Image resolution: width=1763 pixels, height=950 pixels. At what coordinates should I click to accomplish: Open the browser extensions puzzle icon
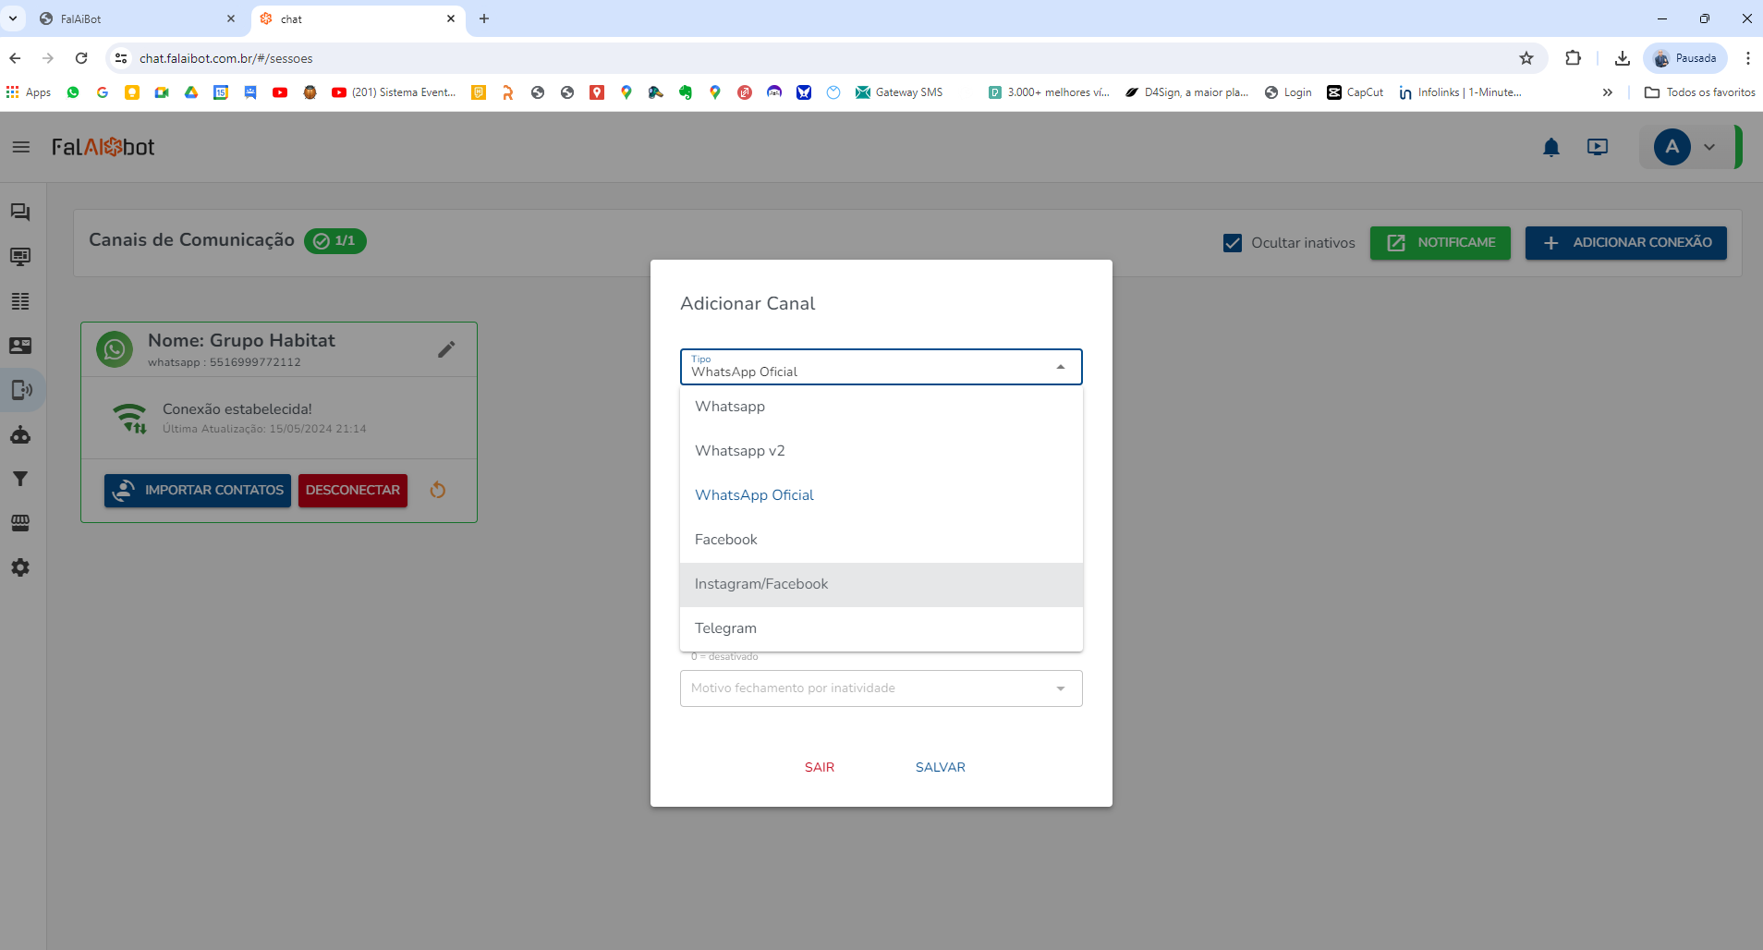[1573, 58]
